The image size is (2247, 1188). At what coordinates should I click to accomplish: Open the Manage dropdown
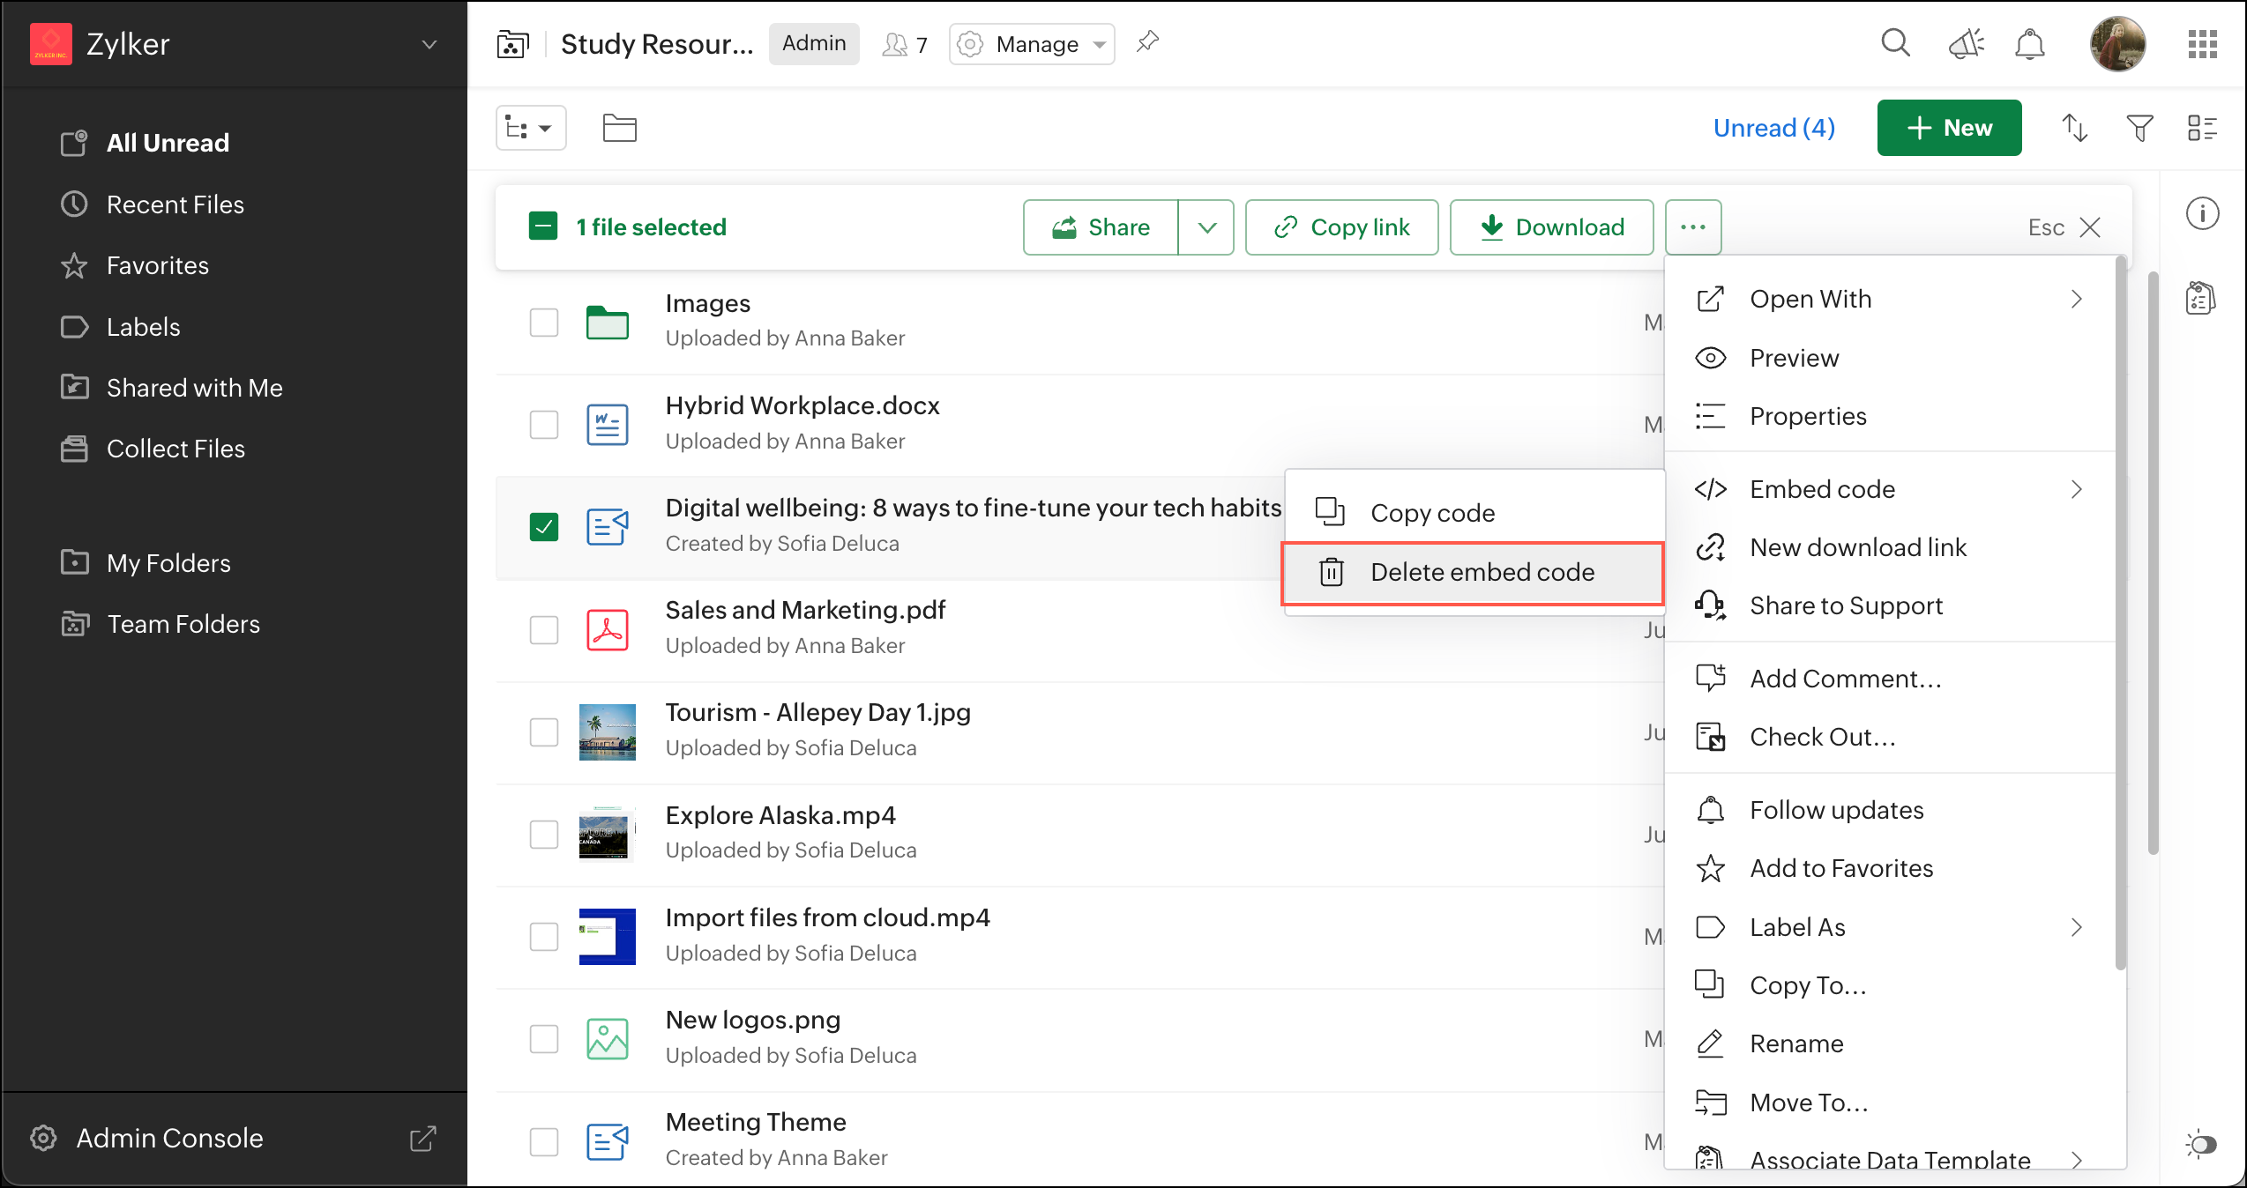click(x=1032, y=44)
